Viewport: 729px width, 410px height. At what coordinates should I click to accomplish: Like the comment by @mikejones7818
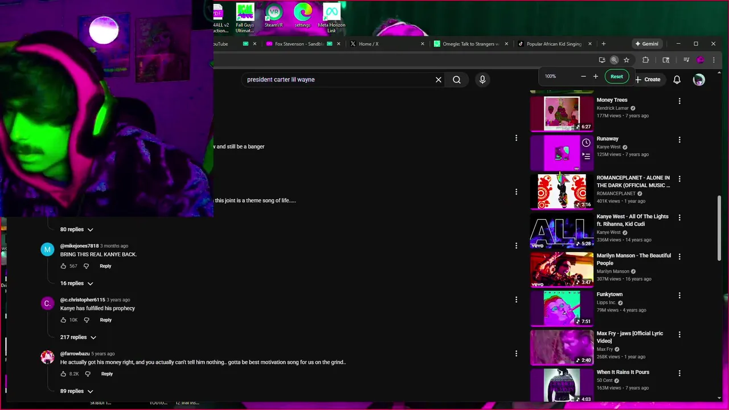[x=63, y=266]
